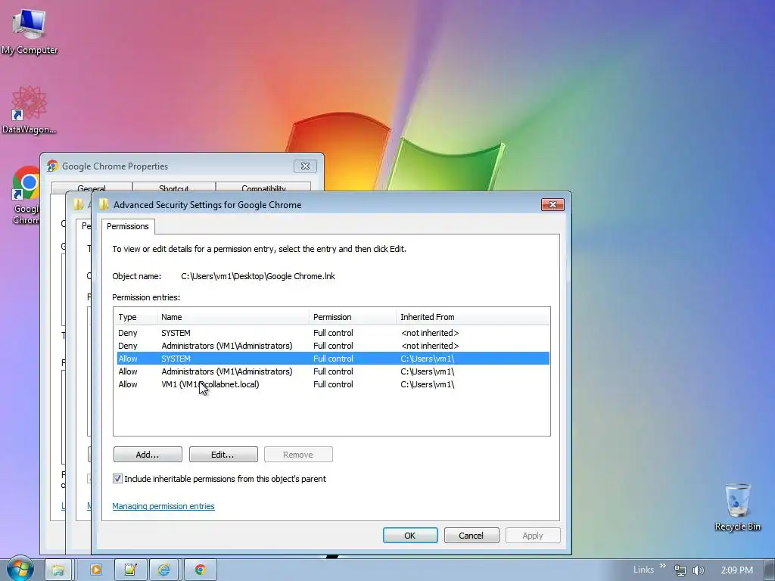Click the taskbar clock showing 2:09 PM

pos(736,570)
